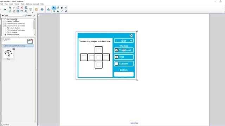Screen dimensions: 225x126
Task: Select 3D Objects folder
Action: click(13, 33)
